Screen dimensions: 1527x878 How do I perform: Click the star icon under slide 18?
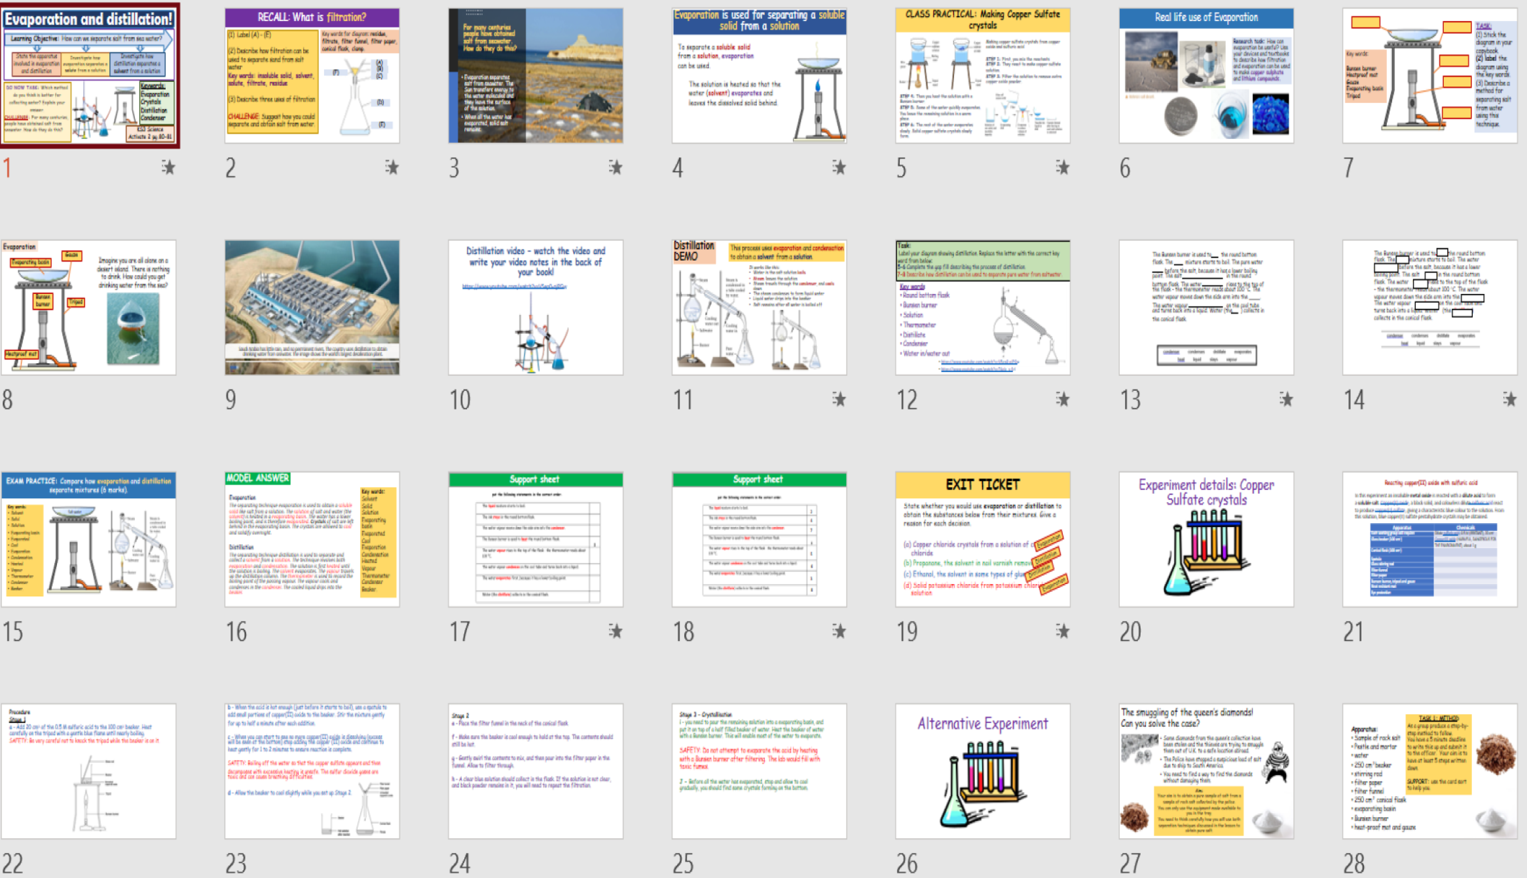[x=839, y=632]
